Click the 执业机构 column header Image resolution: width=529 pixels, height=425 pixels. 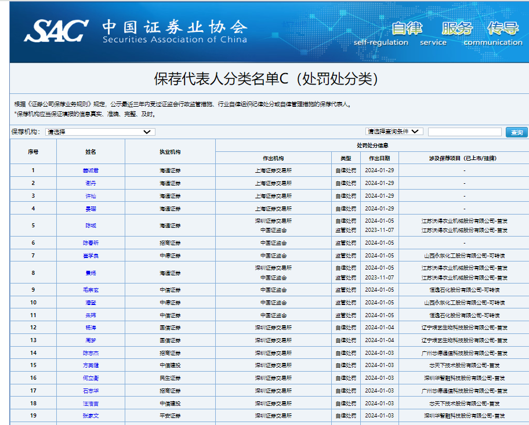coord(170,152)
